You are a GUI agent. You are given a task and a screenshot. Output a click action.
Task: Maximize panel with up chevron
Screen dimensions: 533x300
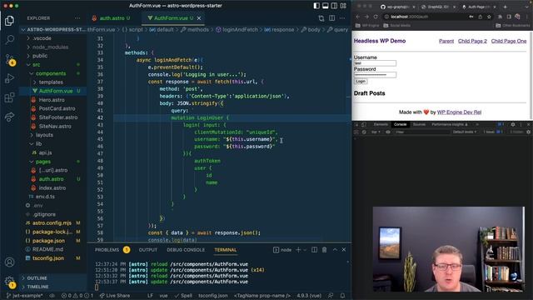pyautogui.click(x=335, y=250)
